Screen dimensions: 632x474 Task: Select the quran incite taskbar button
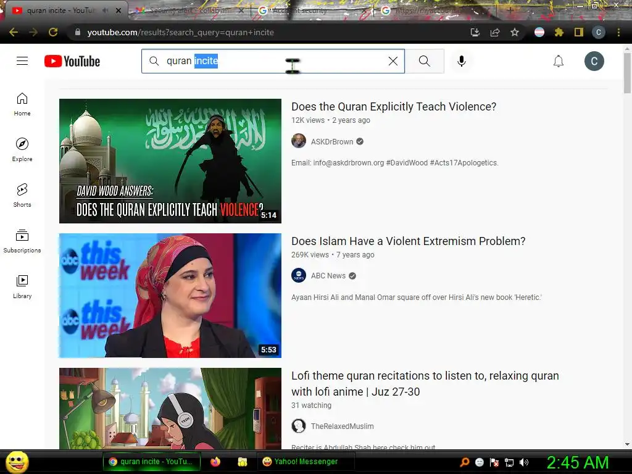152,462
